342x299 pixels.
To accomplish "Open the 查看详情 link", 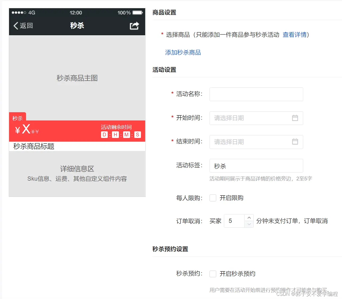I will coord(294,35).
